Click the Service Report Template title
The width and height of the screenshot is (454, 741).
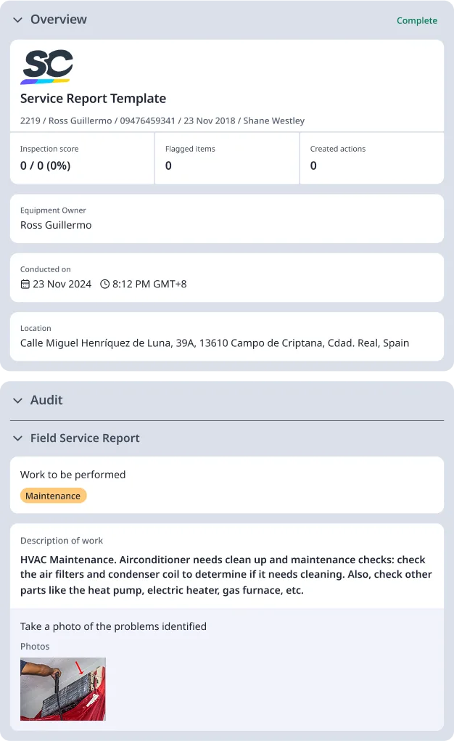[93, 99]
